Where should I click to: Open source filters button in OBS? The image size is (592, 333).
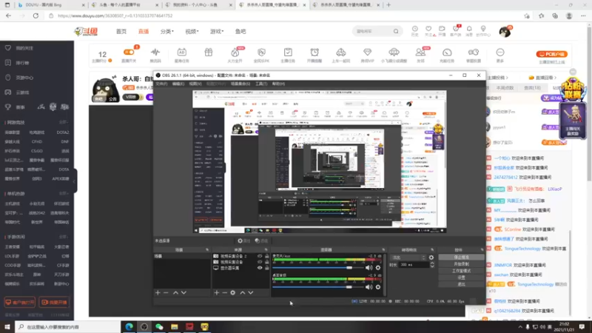click(261, 240)
